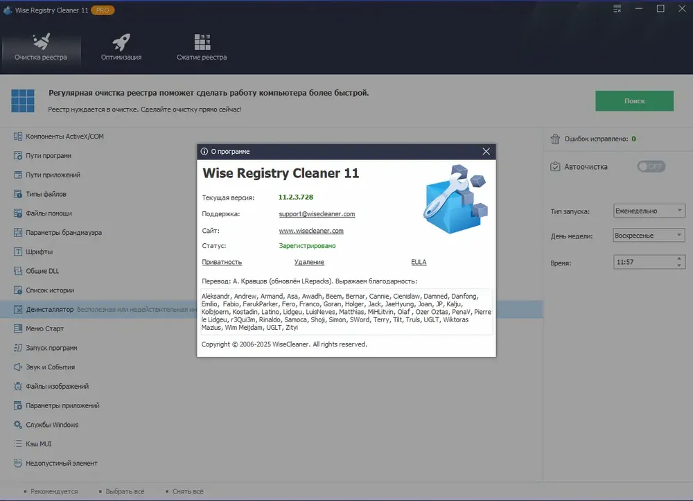Click the Пути приложений icon
This screenshot has height=501, width=693.
point(18,175)
